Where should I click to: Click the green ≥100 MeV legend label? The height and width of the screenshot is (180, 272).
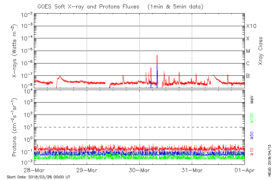point(252,118)
